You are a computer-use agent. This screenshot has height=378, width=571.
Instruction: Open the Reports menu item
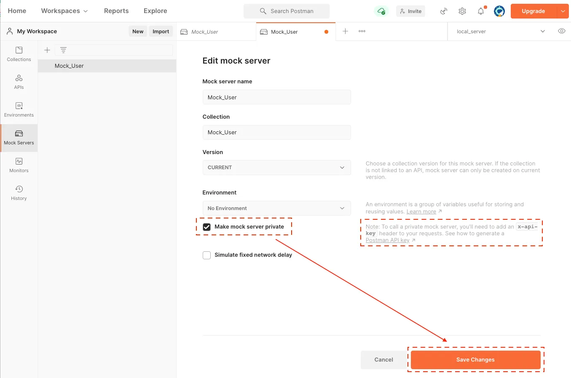(x=116, y=11)
